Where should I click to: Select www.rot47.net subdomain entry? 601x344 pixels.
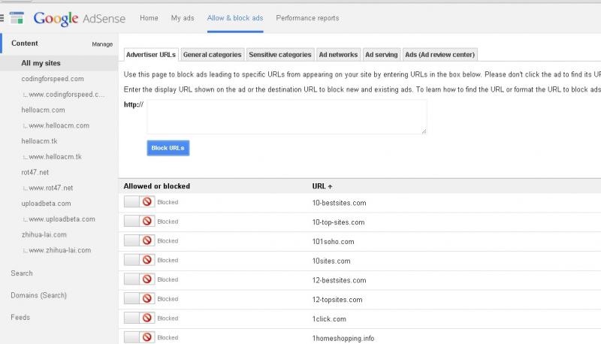[x=50, y=188]
